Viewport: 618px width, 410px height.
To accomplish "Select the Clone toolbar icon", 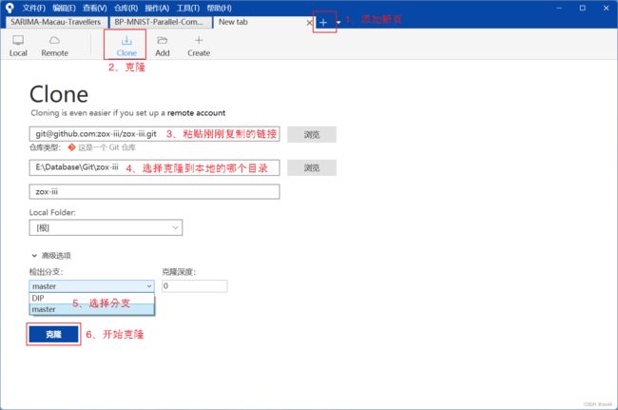I will (x=126, y=46).
